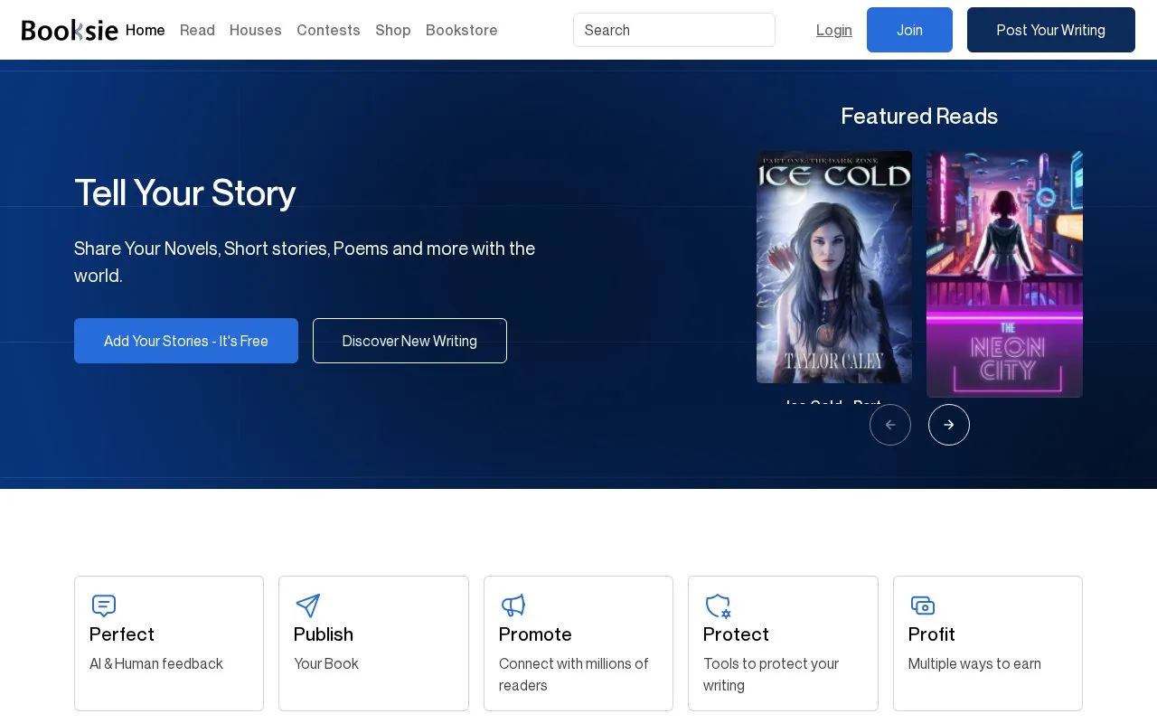Click the Publish paper plane icon
The image size is (1157, 723).
point(308,606)
